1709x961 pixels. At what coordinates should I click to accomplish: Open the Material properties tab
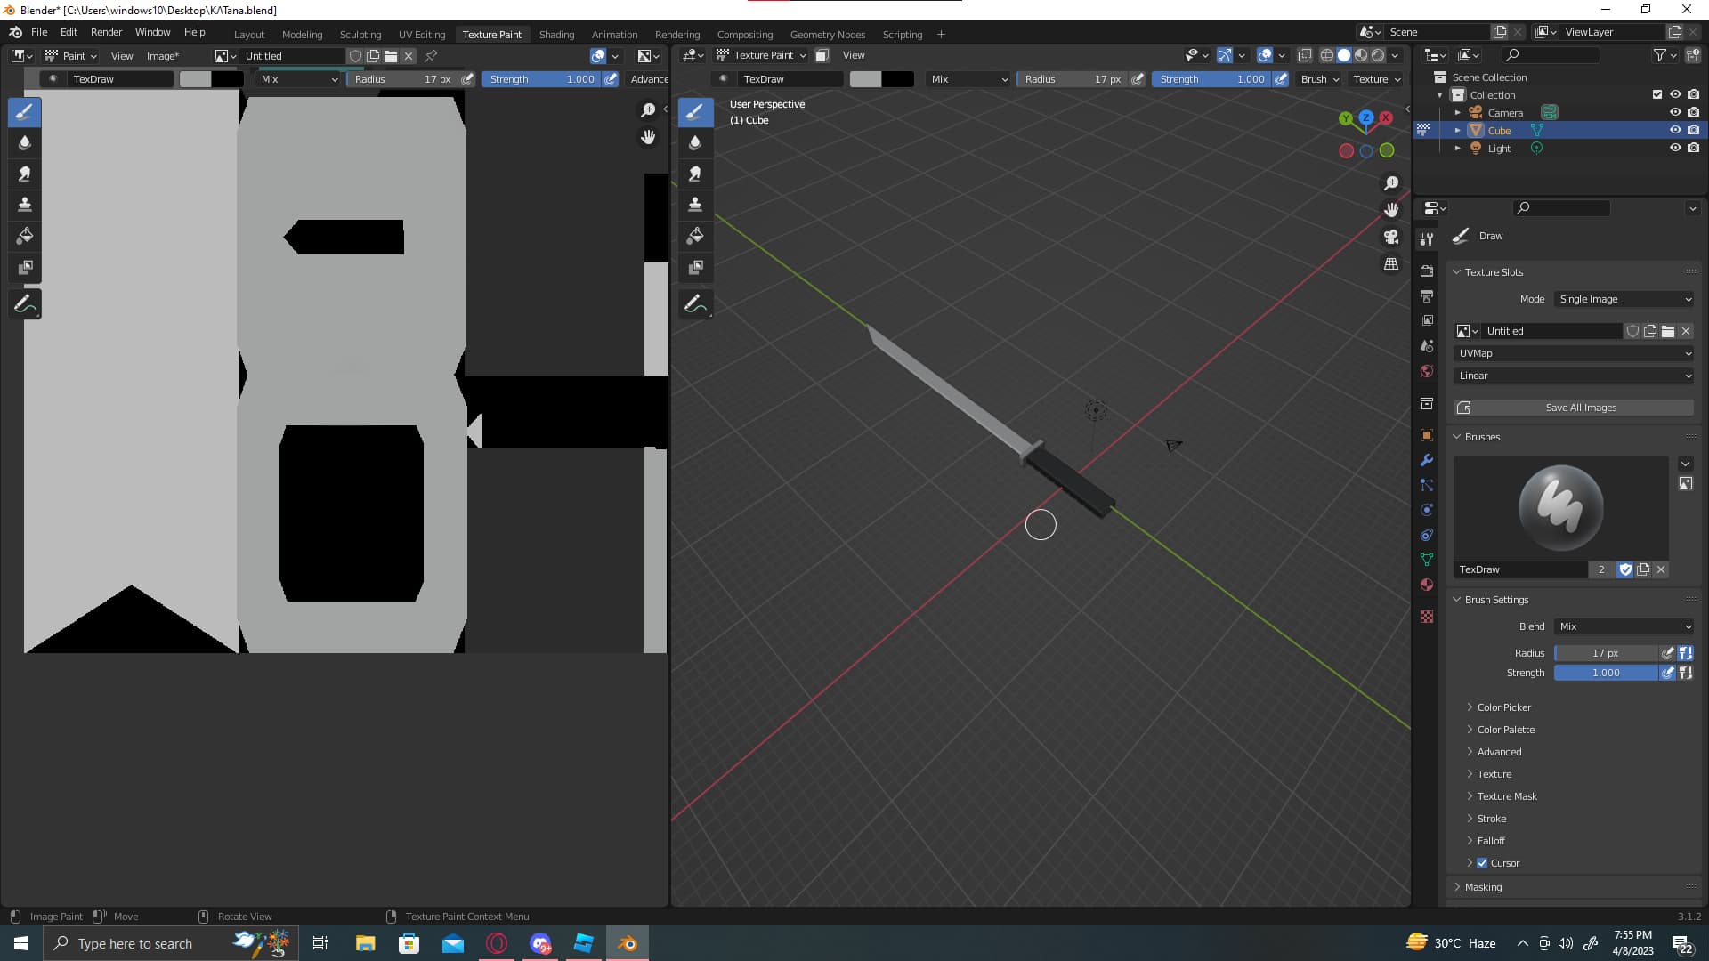1427,585
